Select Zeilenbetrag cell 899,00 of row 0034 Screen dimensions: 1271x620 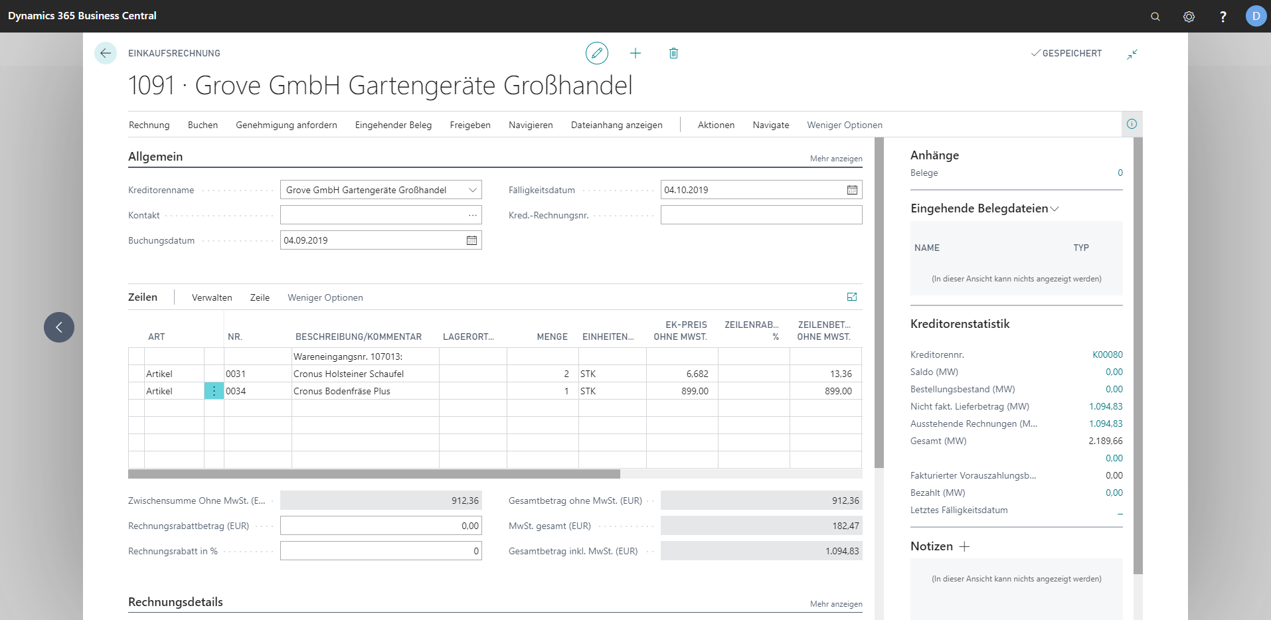(825, 391)
